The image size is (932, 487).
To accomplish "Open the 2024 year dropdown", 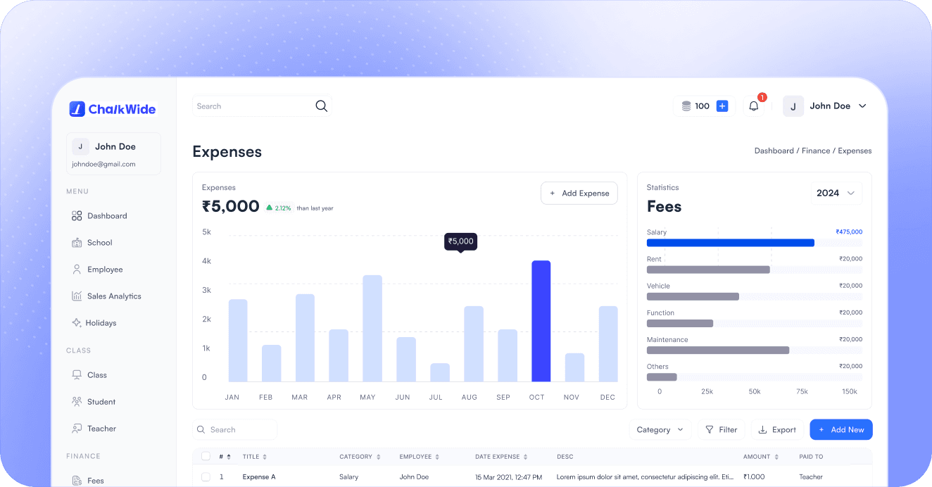I will click(836, 193).
